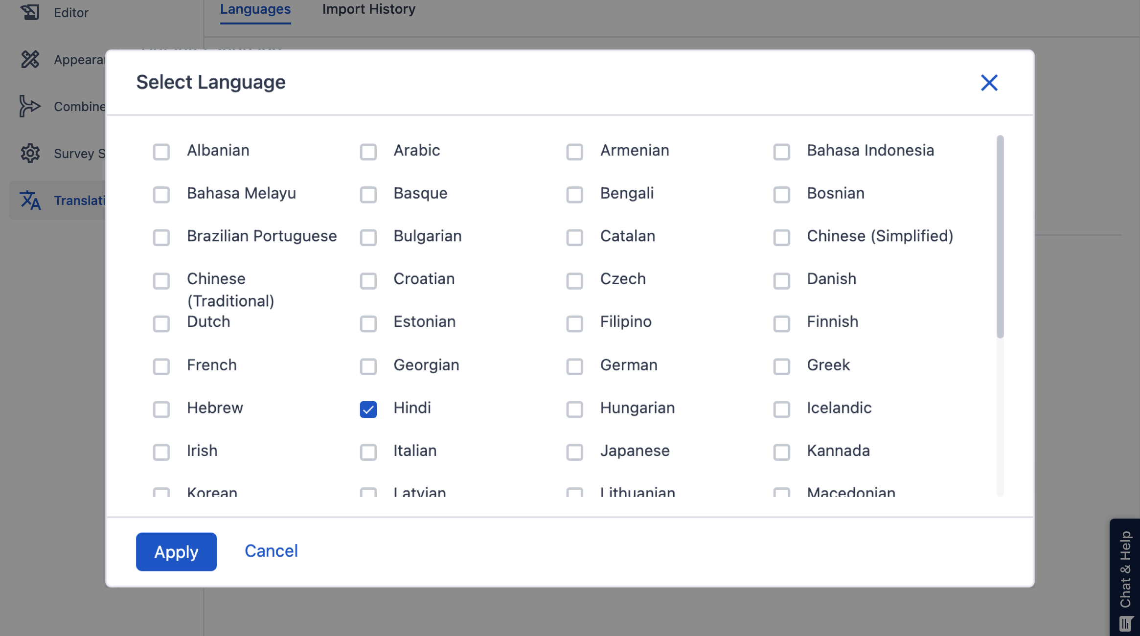The width and height of the screenshot is (1140, 636).
Task: Open Editor from the sidebar
Action: [x=71, y=12]
